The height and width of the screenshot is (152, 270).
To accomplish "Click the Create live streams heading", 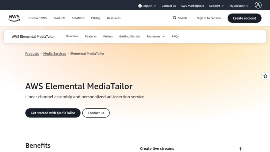I will (157, 148).
